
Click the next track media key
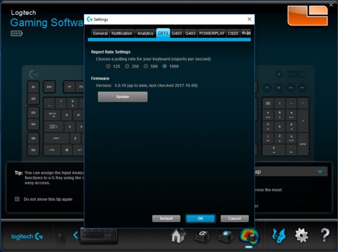point(302,87)
